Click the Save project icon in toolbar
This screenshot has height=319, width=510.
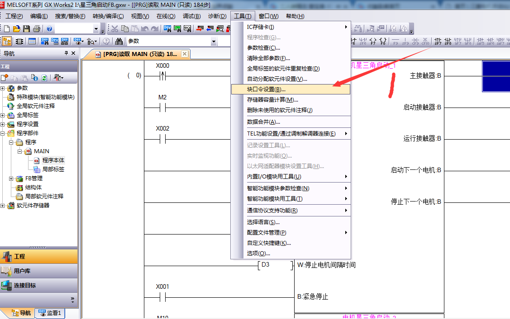(x=26, y=29)
